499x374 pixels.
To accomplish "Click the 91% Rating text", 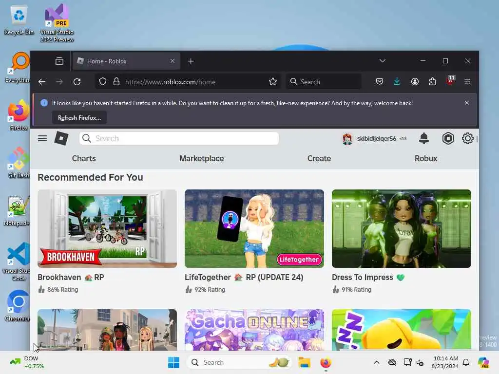I will coord(356,290).
